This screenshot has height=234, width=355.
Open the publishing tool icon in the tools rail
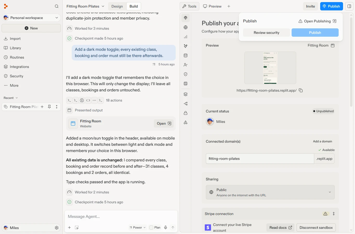click(186, 18)
